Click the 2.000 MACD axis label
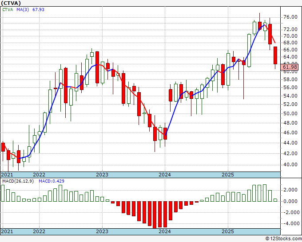Screen dimensions: 302x242 tap(290, 190)
